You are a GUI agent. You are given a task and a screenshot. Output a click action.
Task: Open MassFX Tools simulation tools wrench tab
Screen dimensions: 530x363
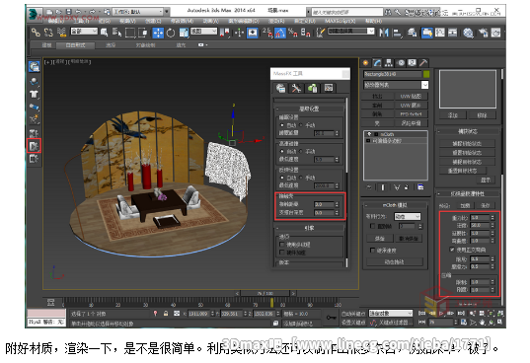pyautogui.click(x=296, y=88)
